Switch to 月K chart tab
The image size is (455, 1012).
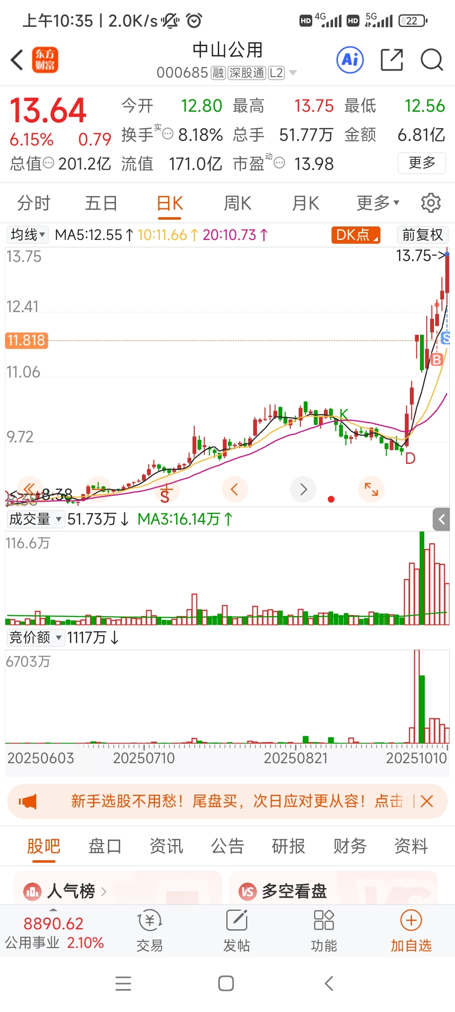point(305,203)
